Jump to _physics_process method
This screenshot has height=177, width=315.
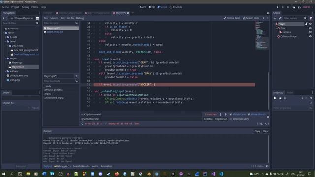click(53, 90)
